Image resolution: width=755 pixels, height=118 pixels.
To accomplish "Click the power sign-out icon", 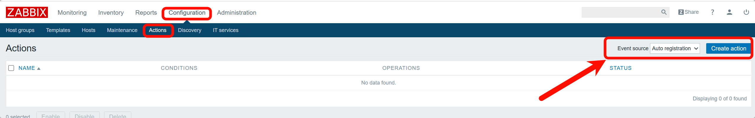I will [746, 12].
